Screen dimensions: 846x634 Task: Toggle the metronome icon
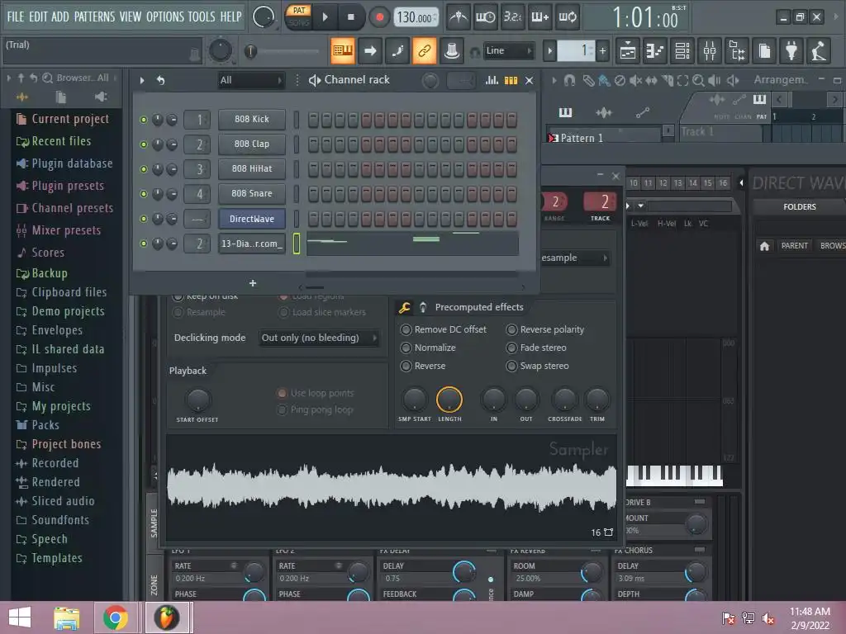point(459,17)
